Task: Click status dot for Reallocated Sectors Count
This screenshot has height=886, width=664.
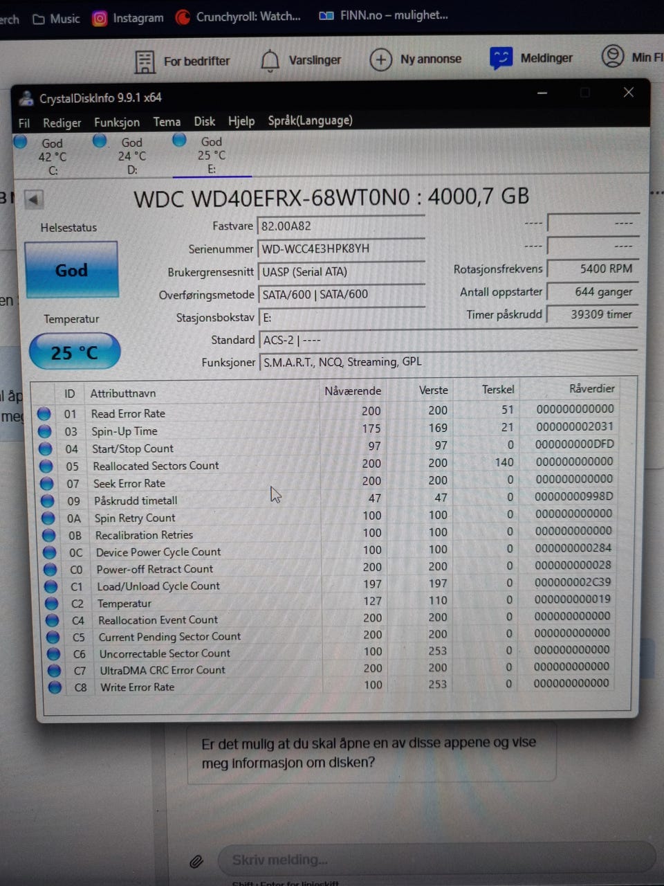Action: (x=46, y=466)
